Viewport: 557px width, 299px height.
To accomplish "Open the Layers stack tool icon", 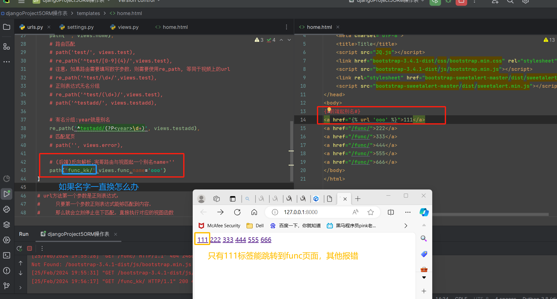I will tap(6, 224).
